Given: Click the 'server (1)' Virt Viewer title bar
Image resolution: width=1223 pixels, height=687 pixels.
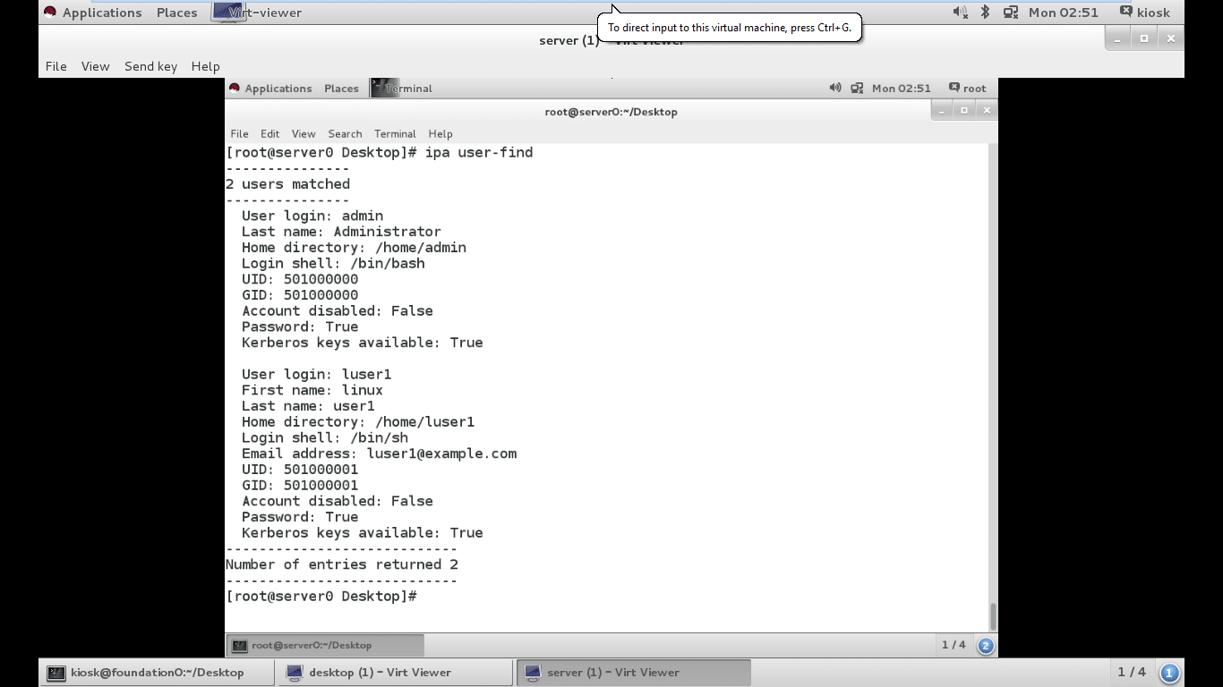Looking at the screenshot, I should (611, 40).
